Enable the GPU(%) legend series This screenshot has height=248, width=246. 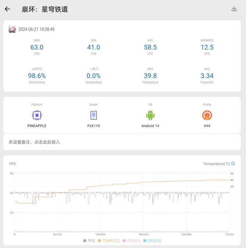152,241
